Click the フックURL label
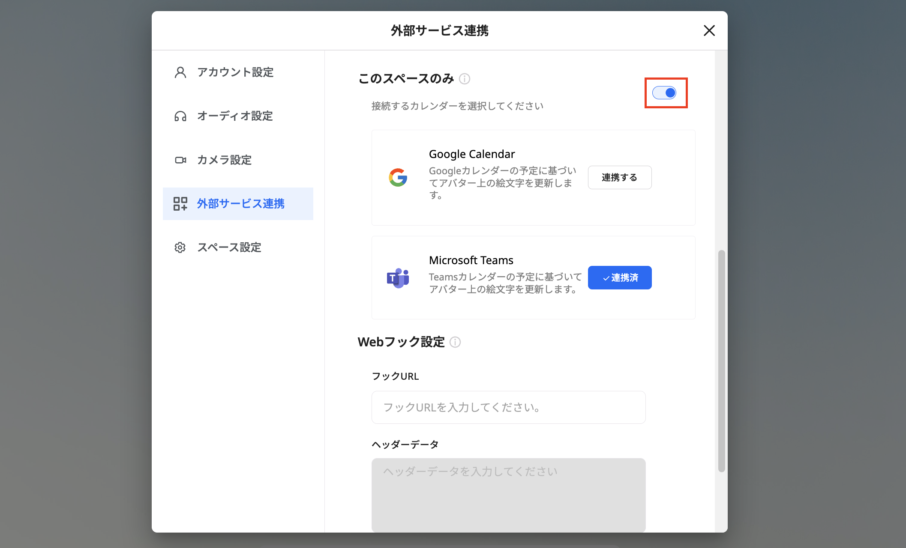The height and width of the screenshot is (548, 906). pos(395,376)
